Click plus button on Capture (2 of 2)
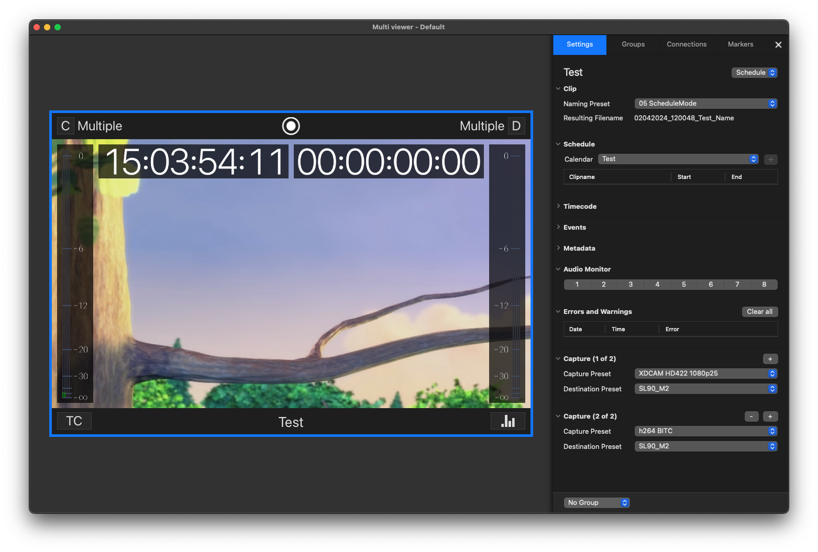 pyautogui.click(x=770, y=416)
